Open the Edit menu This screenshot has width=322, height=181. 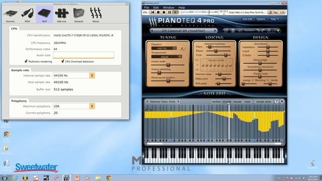point(156,8)
